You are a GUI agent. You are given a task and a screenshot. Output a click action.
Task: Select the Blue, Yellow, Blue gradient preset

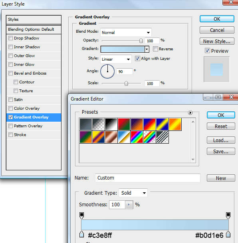(x=163, y=124)
